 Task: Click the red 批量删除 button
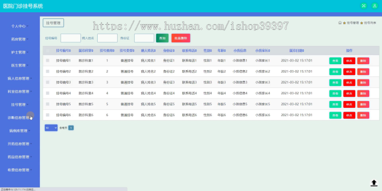pyautogui.click(x=181, y=38)
